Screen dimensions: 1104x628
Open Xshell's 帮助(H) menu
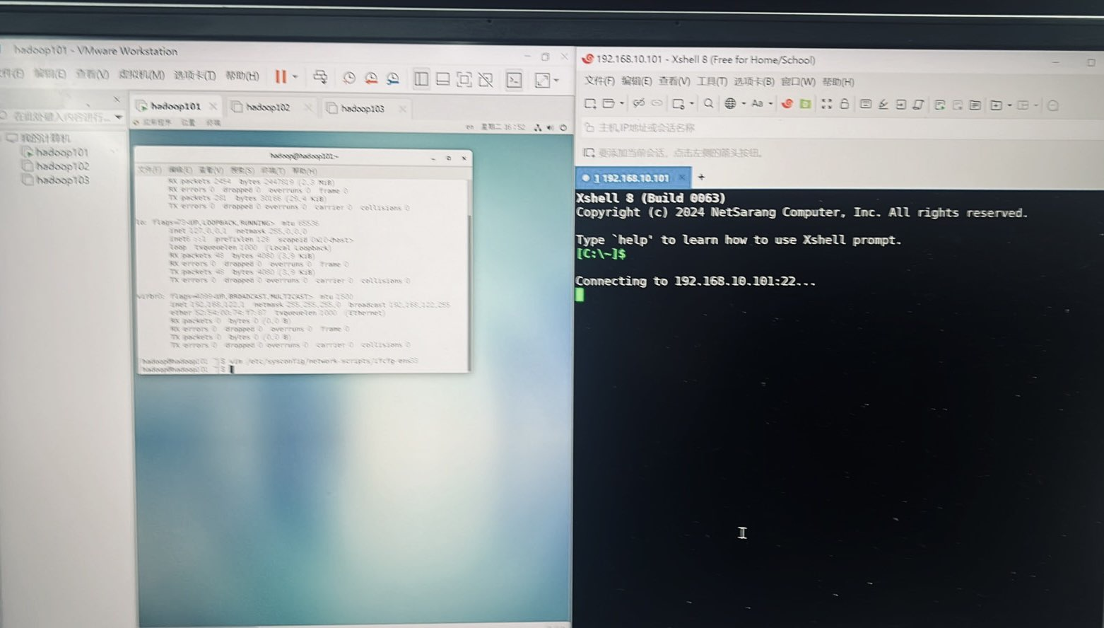coord(838,81)
